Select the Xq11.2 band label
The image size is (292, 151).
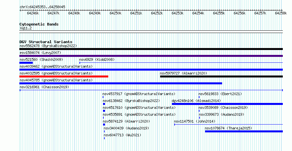(x=26, y=28)
